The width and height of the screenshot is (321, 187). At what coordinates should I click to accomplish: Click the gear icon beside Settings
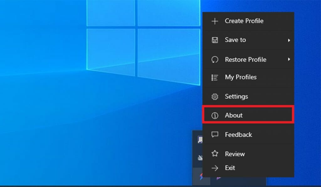[215, 97]
